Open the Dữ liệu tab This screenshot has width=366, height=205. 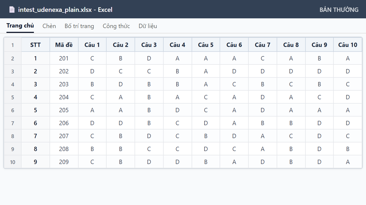[148, 26]
